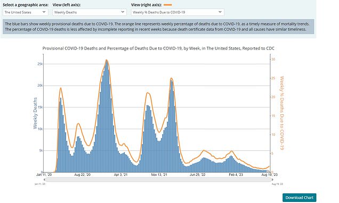Click the Weekly % Deaths Due to COVID-19 axis title
Screen dimensions: 339x203
click(282, 113)
